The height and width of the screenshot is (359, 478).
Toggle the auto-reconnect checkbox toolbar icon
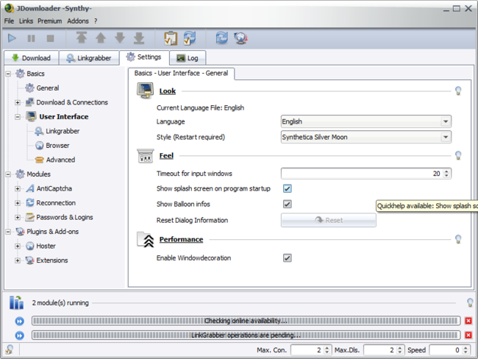click(x=190, y=38)
